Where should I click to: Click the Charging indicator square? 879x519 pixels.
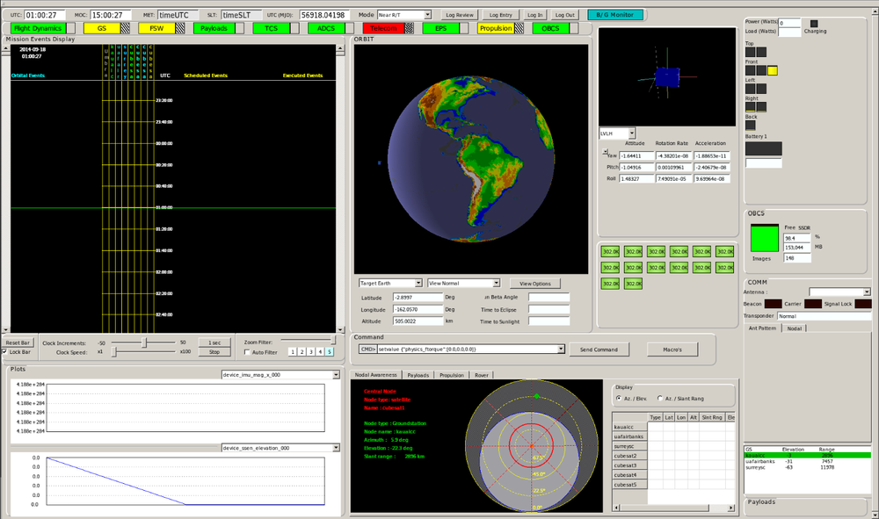coord(814,24)
